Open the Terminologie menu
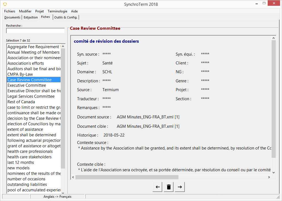The width and height of the screenshot is (282, 201). tap(57, 11)
